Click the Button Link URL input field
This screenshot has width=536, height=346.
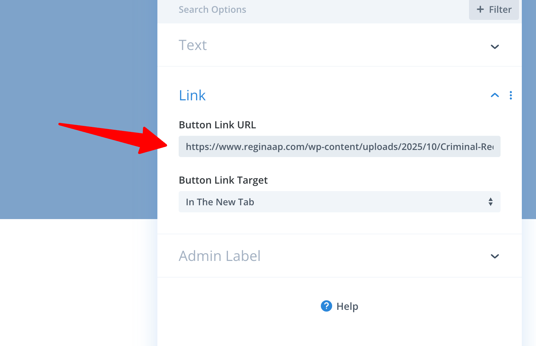click(x=339, y=146)
